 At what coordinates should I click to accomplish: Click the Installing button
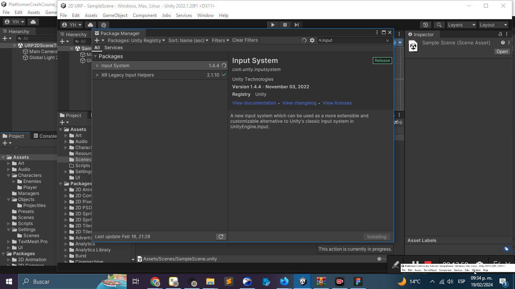(377, 237)
